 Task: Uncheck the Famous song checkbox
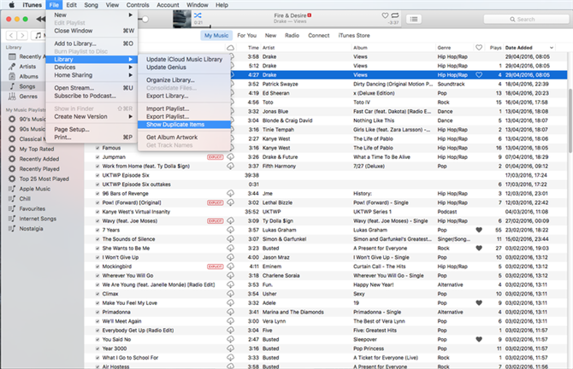coord(97,148)
